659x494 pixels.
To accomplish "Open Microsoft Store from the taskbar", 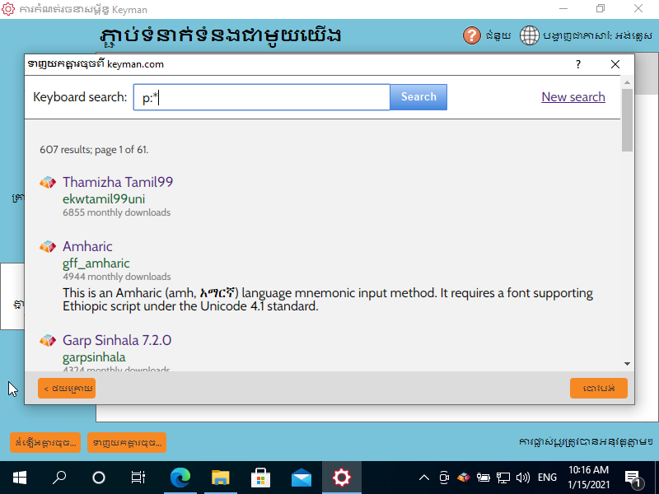I will coord(261,478).
